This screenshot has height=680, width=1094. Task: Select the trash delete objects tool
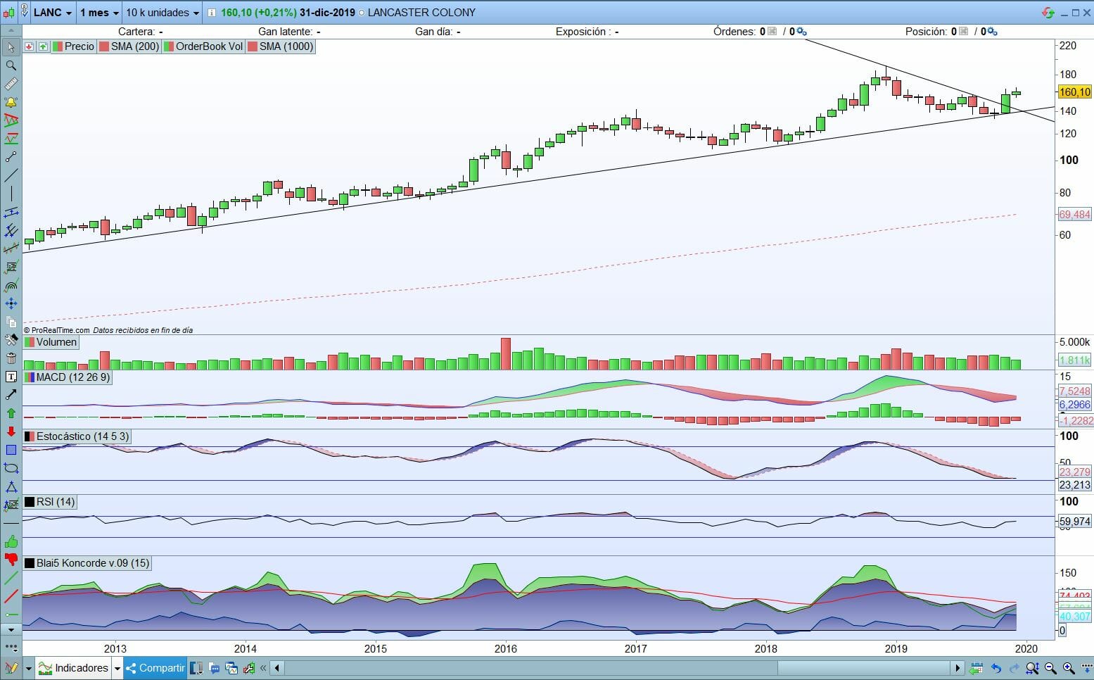(x=11, y=358)
